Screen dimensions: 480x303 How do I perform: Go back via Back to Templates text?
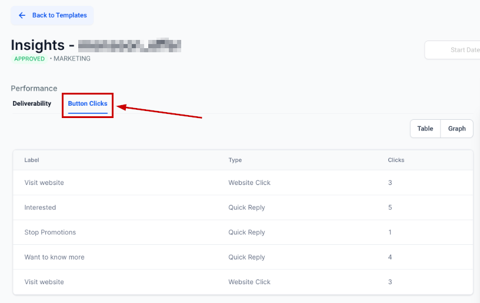[59, 15]
